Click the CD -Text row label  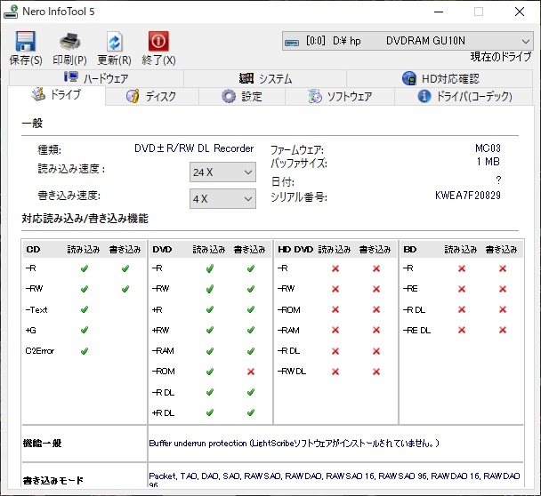click(36, 309)
